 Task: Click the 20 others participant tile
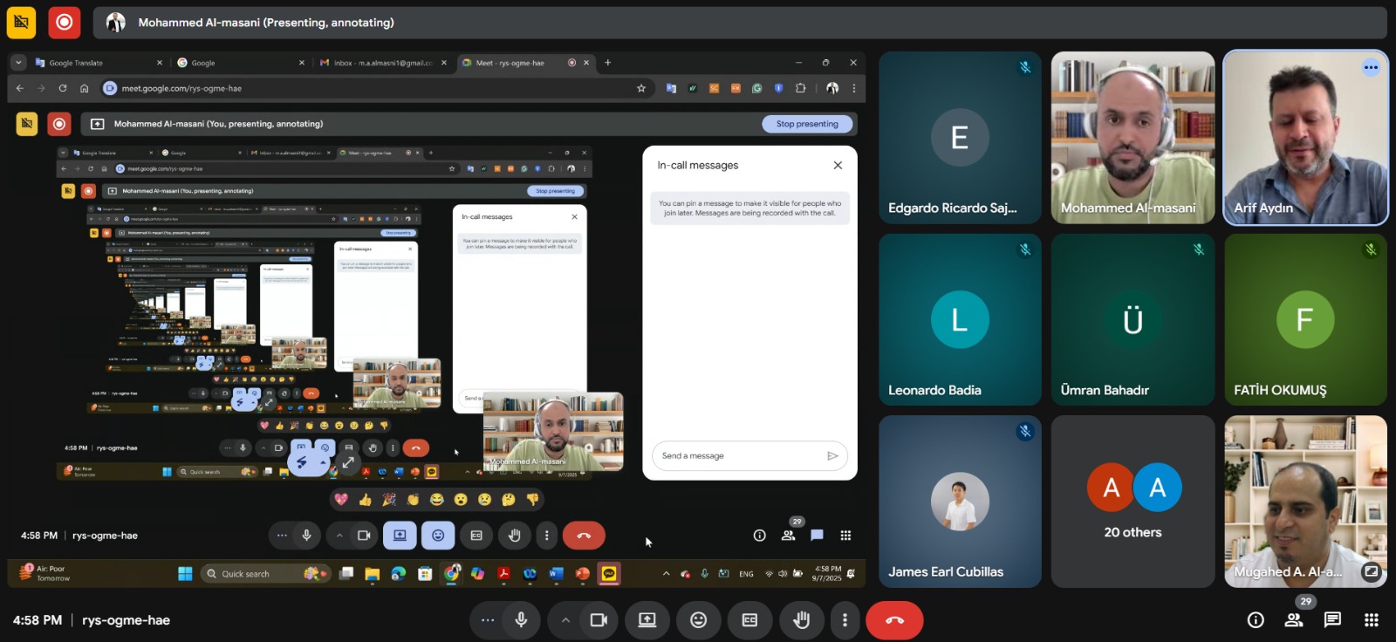[x=1133, y=502]
